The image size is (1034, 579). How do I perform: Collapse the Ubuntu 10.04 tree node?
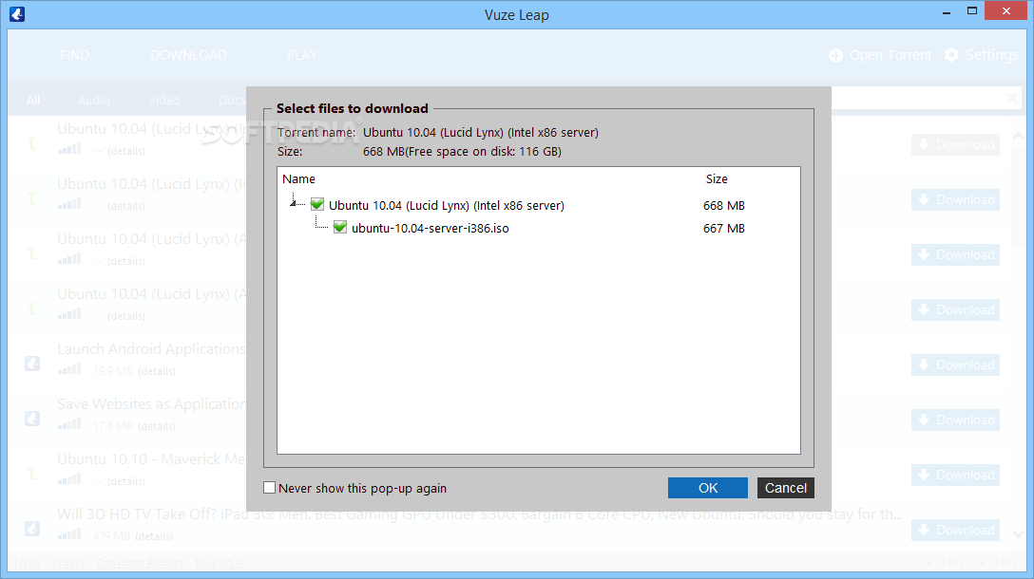(293, 203)
